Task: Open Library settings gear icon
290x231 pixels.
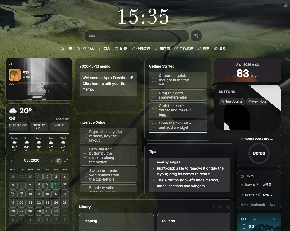Action: (x=220, y=207)
